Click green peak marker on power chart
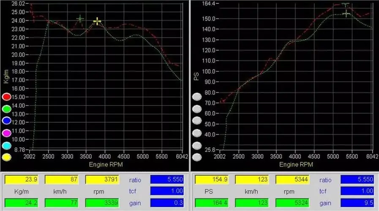 (346, 5)
